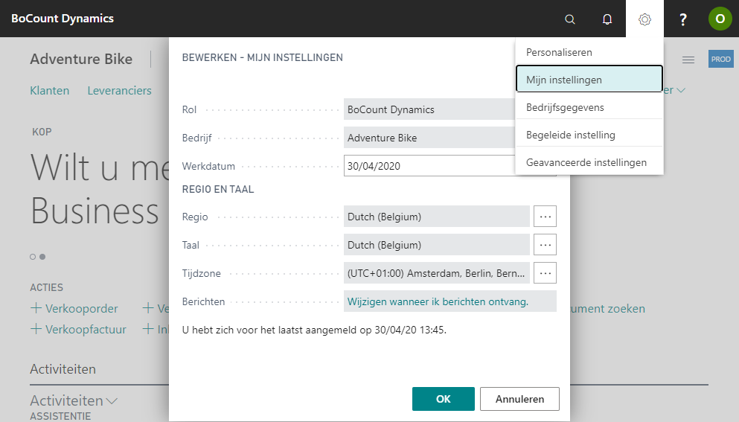Choose Begeleide instelling menu entry
This screenshot has height=422, width=739.
pyautogui.click(x=589, y=135)
